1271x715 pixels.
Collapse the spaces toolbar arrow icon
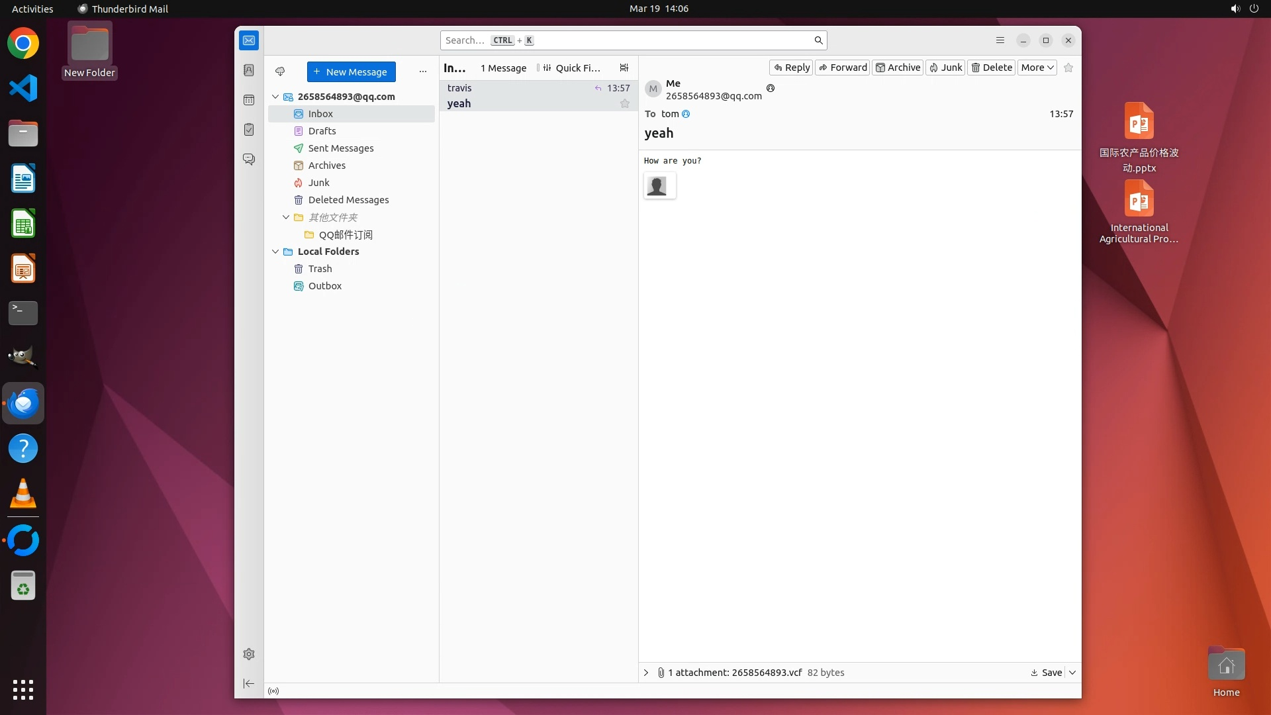click(249, 683)
